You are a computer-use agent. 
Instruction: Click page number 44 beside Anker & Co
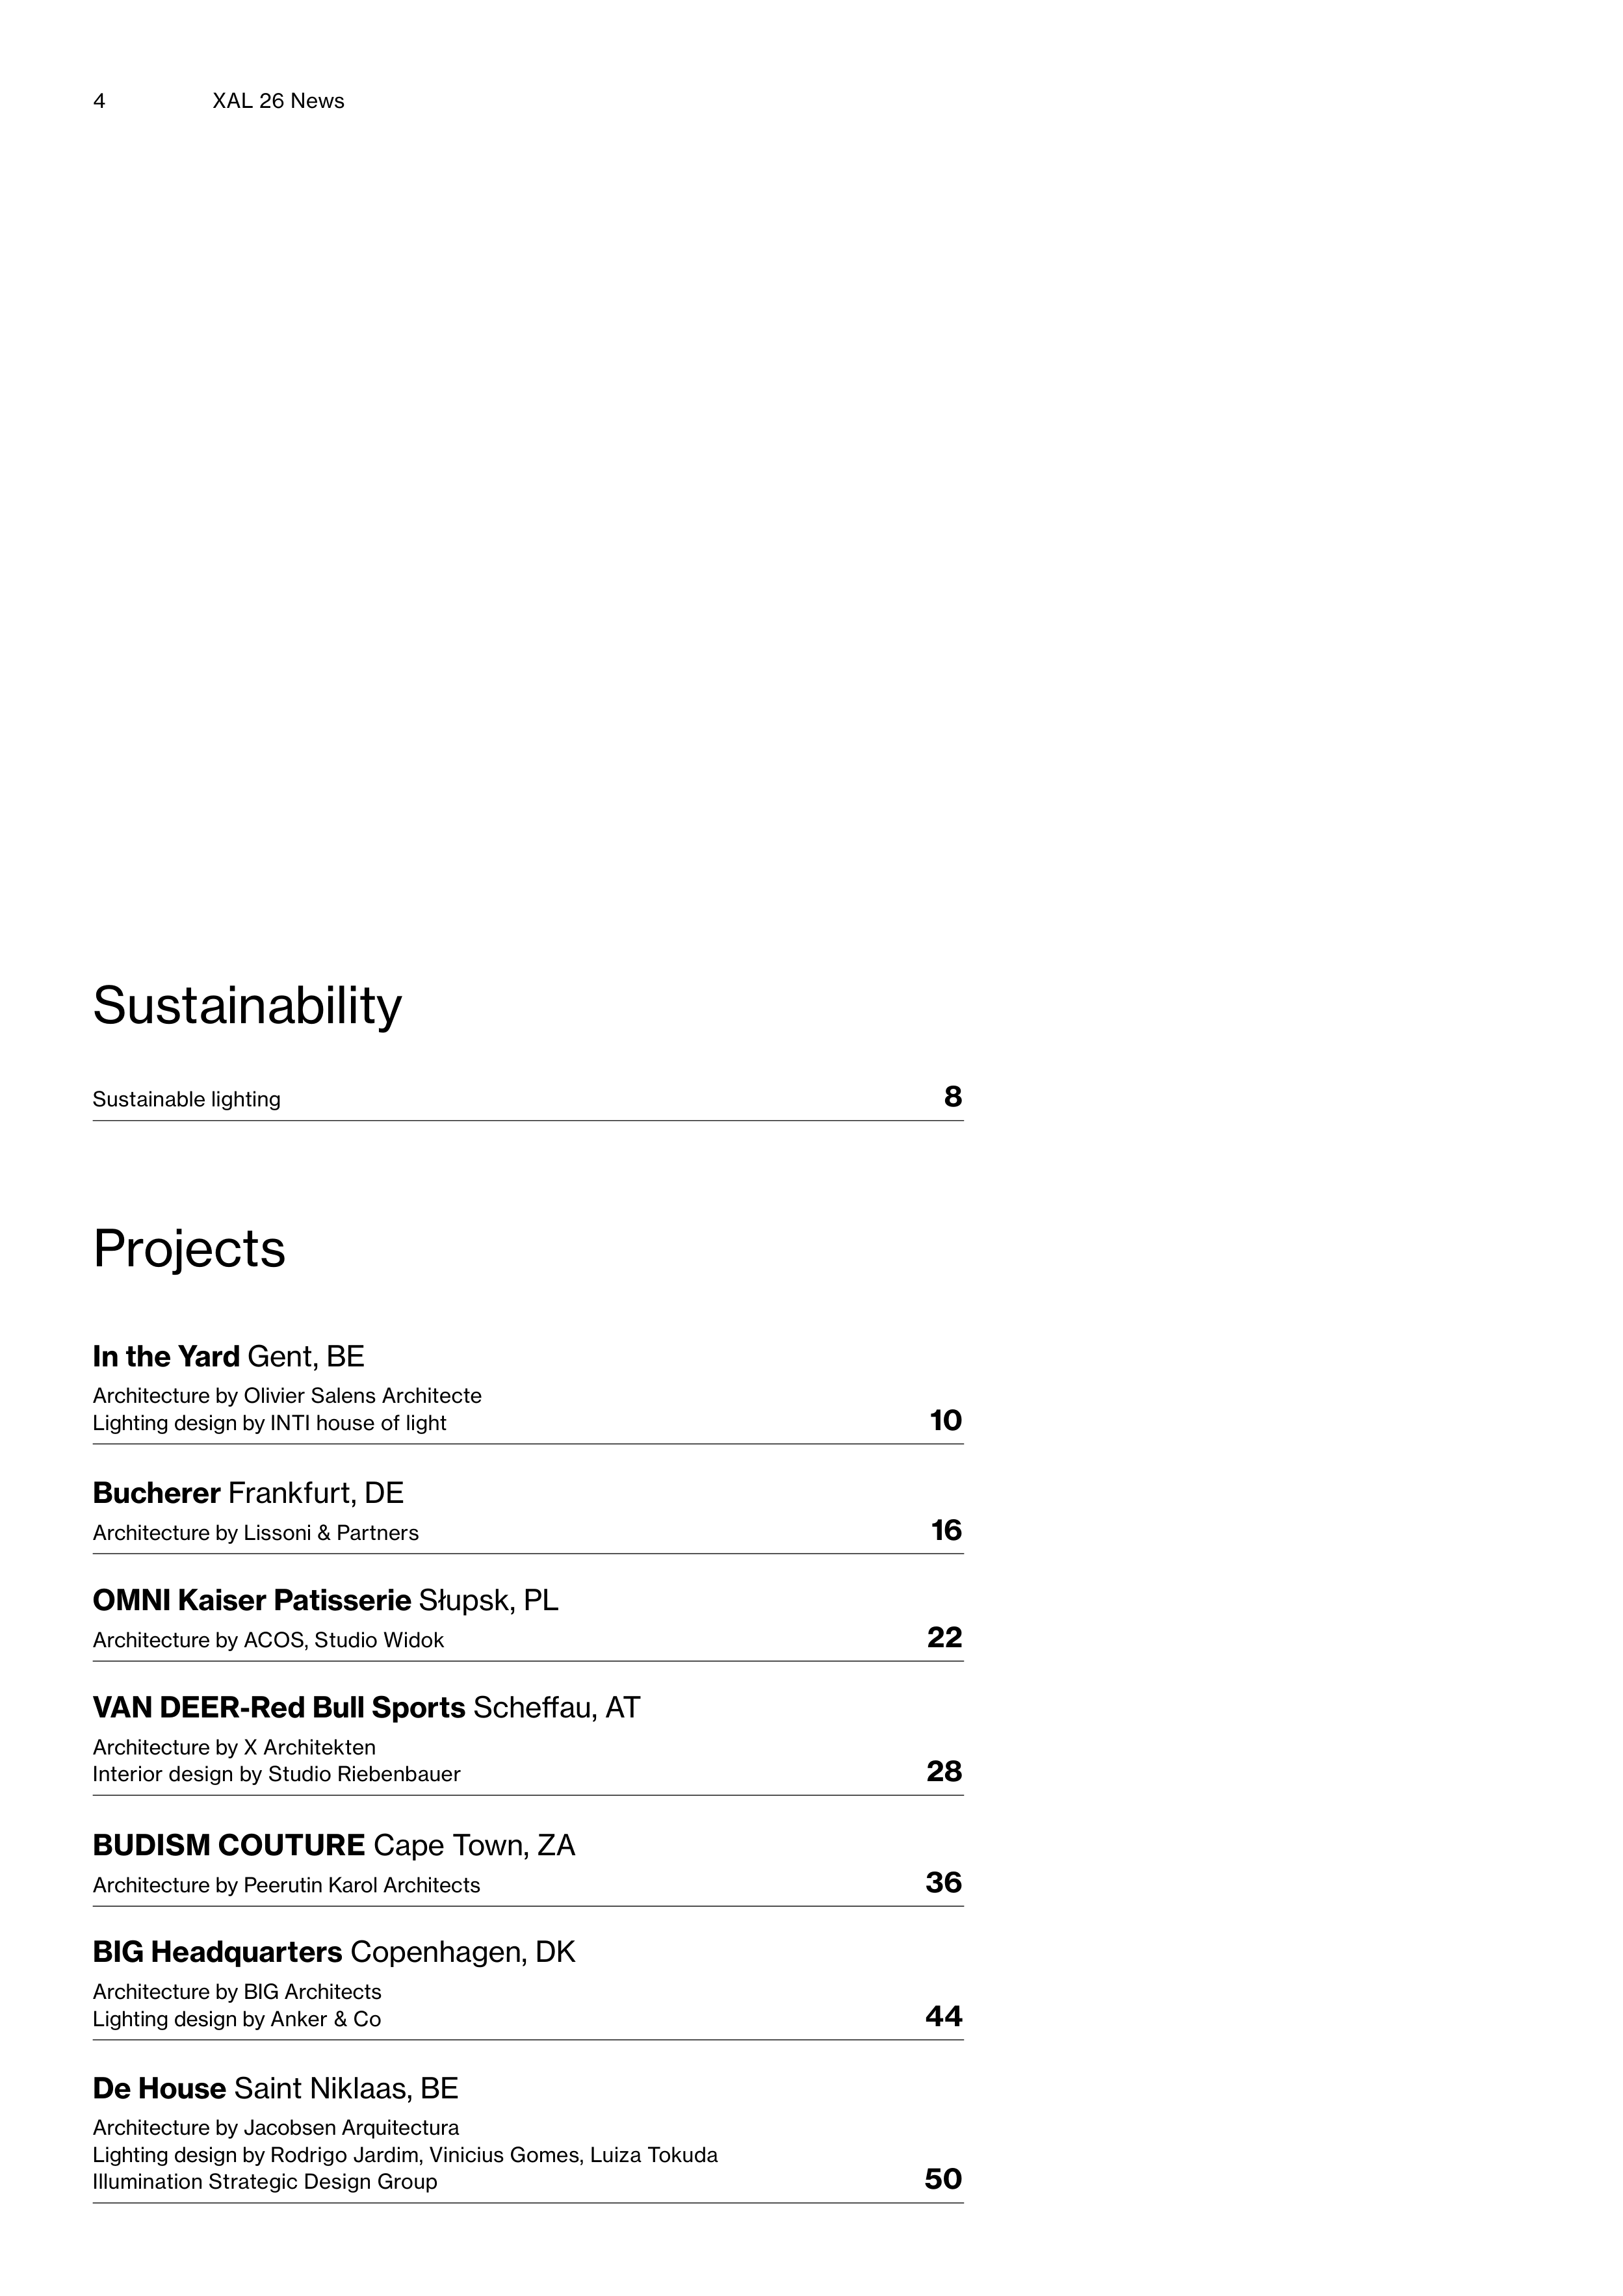tap(944, 2016)
